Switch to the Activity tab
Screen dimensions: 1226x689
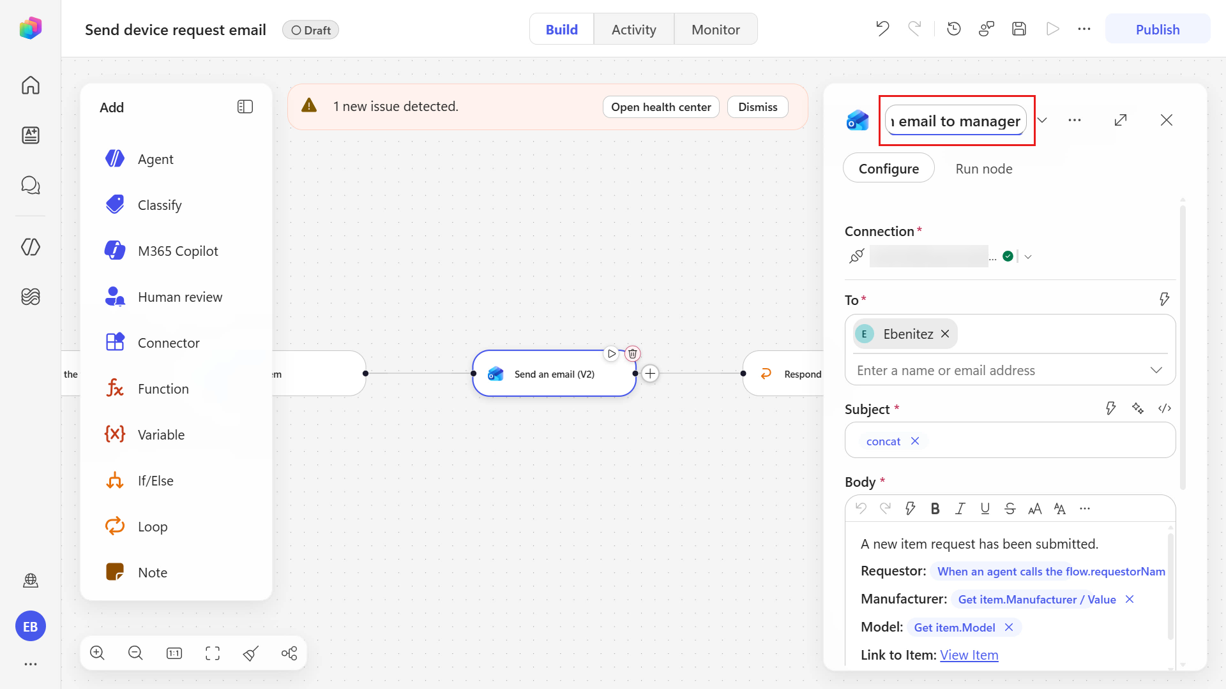[x=633, y=29]
